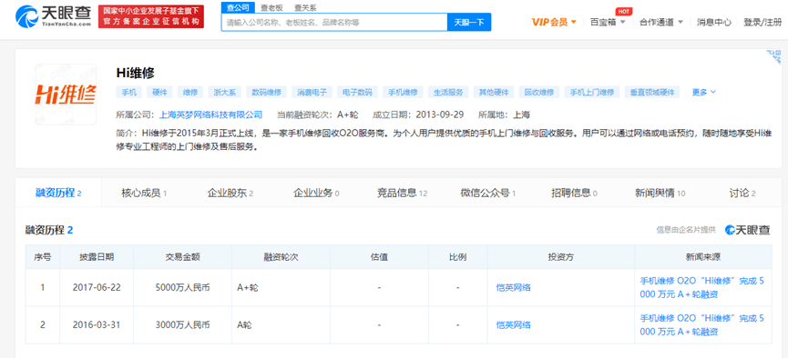The image size is (788, 358).
Task: Click the 5000万人民币 amount cell
Action: coord(183,287)
